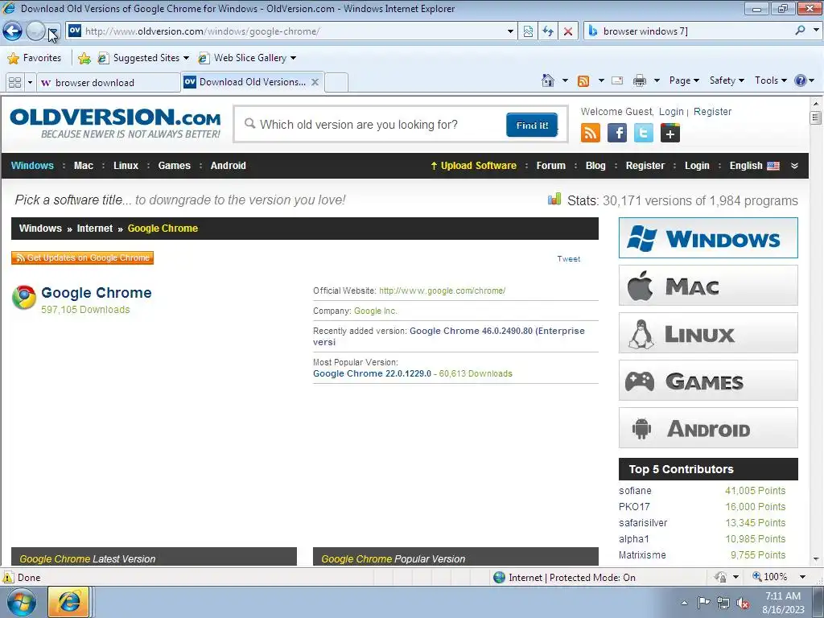
Task: Click the Android platform banner
Action: pos(708,428)
